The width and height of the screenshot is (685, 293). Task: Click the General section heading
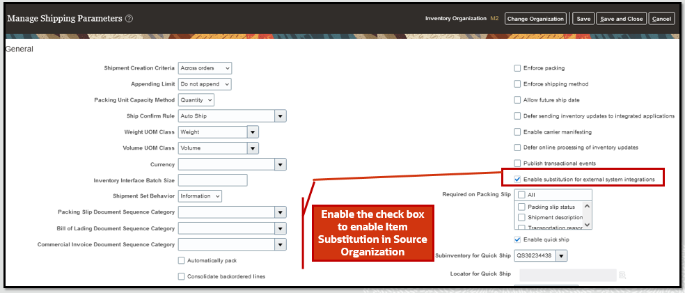(19, 49)
